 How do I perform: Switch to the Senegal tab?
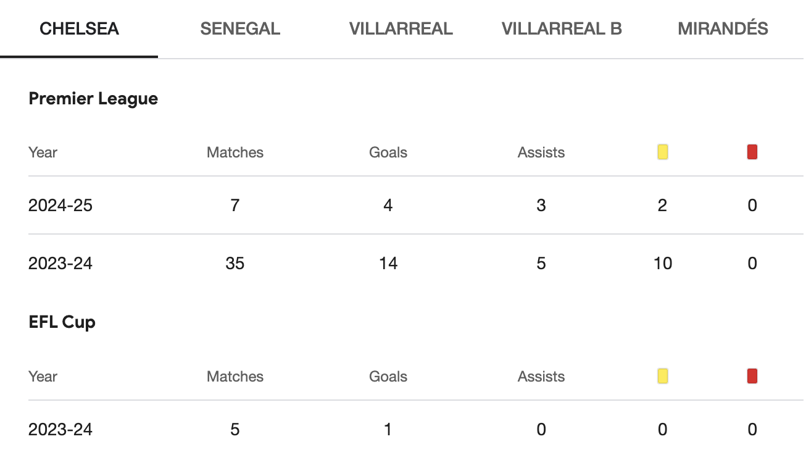[x=240, y=29]
